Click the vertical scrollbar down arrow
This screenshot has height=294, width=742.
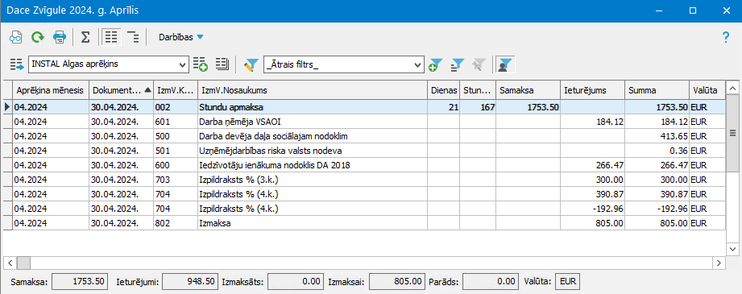pyautogui.click(x=732, y=249)
